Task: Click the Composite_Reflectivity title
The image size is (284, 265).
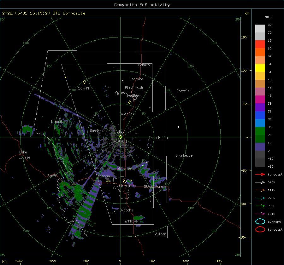Action: pyautogui.click(x=142, y=5)
